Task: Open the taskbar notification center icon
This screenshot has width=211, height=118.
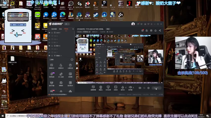Action: (x=208, y=116)
